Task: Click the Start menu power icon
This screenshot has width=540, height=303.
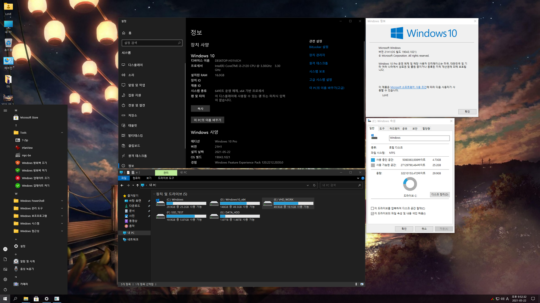Action: (x=5, y=289)
